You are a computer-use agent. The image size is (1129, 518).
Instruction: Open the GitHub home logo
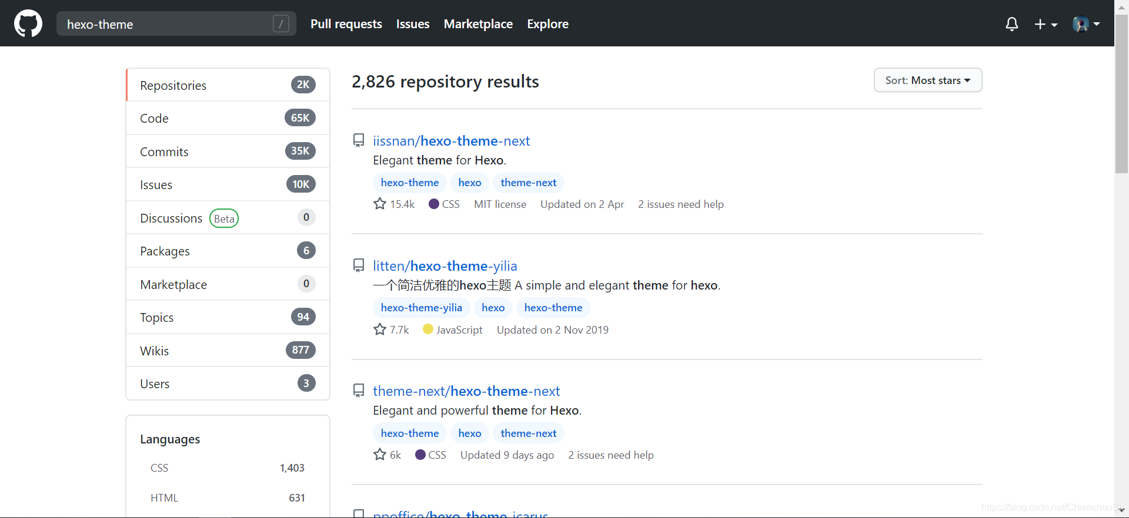point(28,23)
